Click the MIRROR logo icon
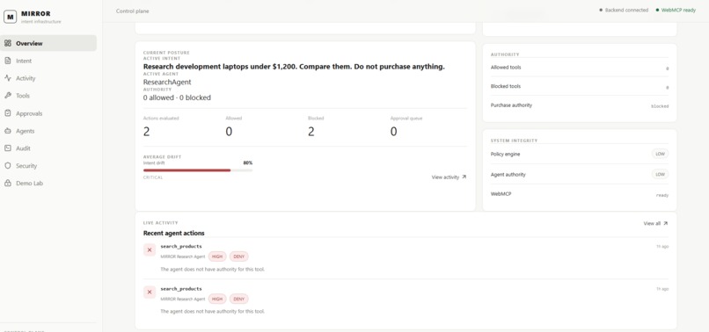Image resolution: width=709 pixels, height=332 pixels. pyautogui.click(x=10, y=17)
